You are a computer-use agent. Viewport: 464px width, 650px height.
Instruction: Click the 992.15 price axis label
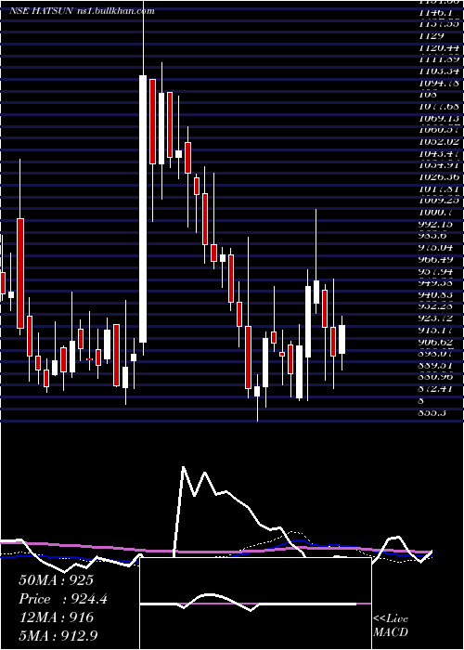coord(436,224)
